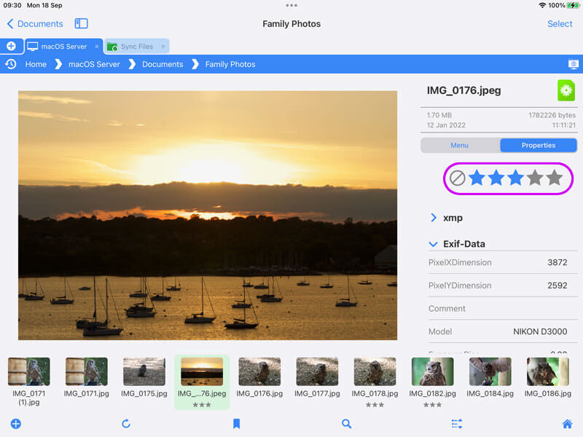Open the remote screen display icon
583x437 pixels.
(573, 64)
